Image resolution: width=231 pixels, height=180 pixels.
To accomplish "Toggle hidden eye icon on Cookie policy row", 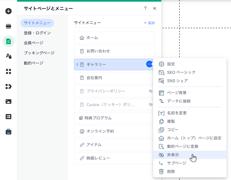I will (x=150, y=104).
